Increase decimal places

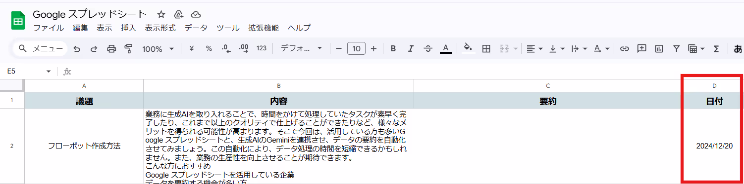[x=244, y=48]
